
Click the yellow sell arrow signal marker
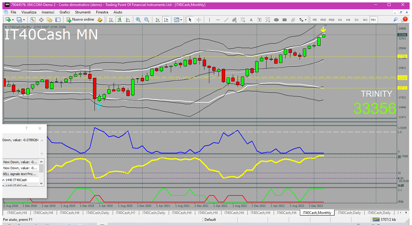click(323, 30)
